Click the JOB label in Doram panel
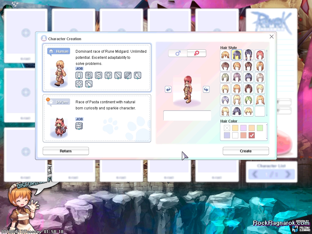 pyautogui.click(x=79, y=119)
